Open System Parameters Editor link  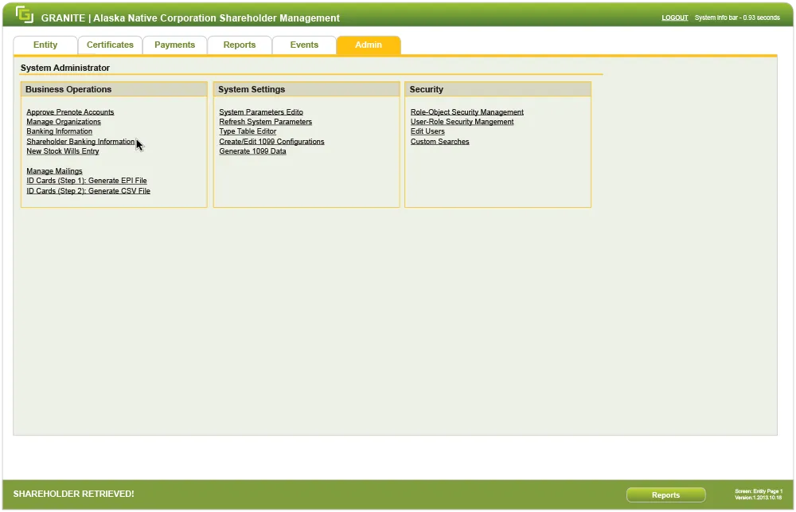point(261,112)
